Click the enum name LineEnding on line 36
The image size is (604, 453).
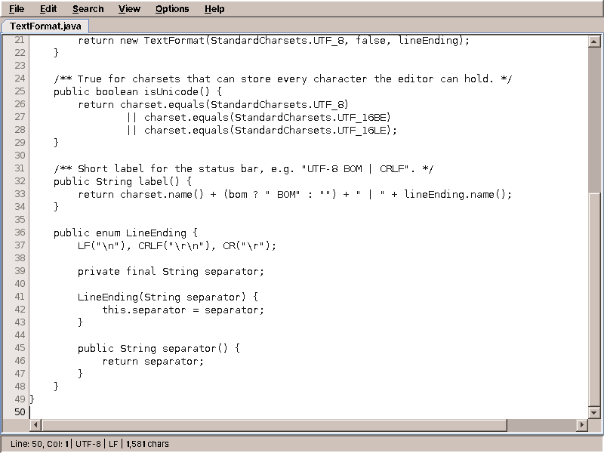click(x=156, y=233)
